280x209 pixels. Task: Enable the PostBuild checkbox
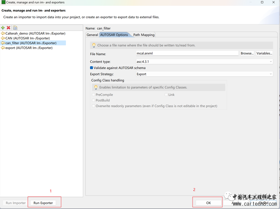click(x=94, y=100)
